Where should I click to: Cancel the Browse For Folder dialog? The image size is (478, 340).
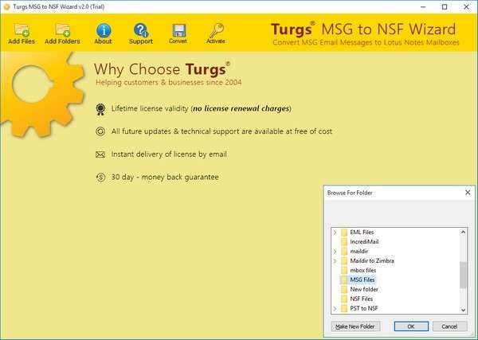click(449, 326)
